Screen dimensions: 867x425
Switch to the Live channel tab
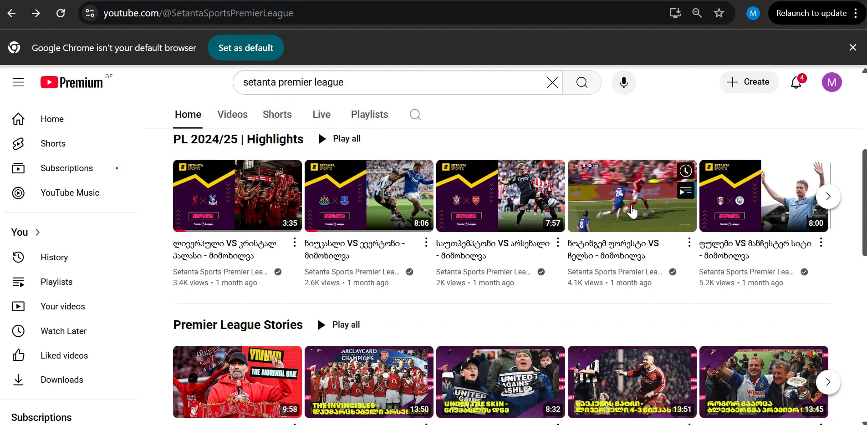point(321,115)
